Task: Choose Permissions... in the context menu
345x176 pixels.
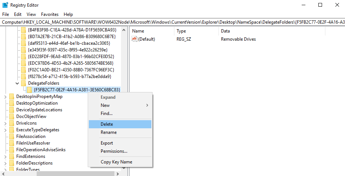Action: click(x=120, y=151)
